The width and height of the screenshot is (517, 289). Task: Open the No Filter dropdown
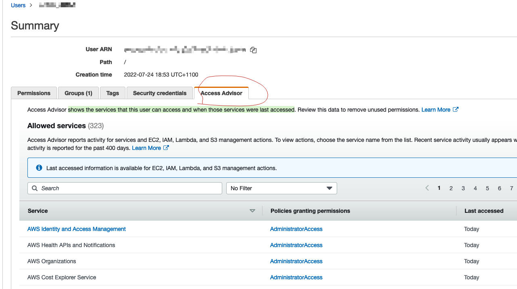click(281, 188)
